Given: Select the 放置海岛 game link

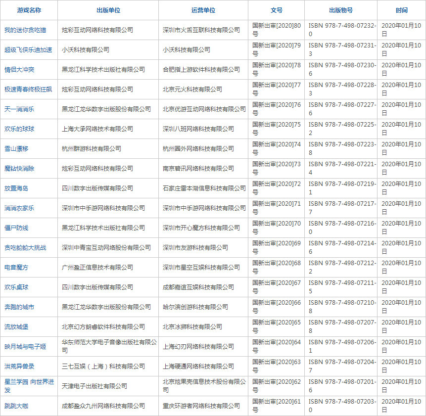Looking at the screenshot, I should click(x=16, y=188).
